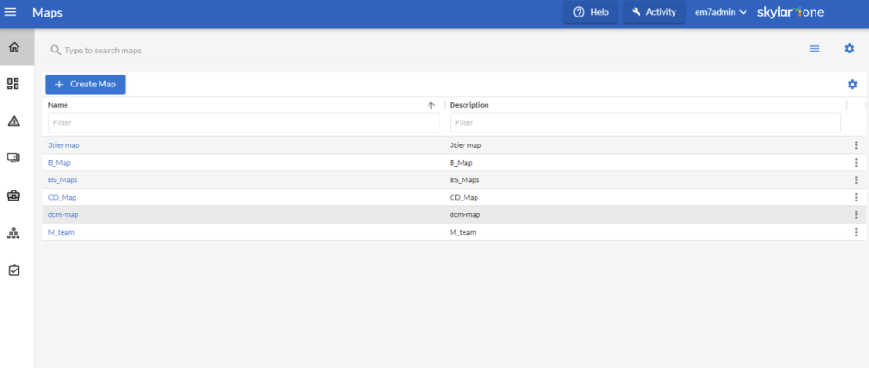This screenshot has height=368, width=869.
Task: Click the Create Map button
Action: [86, 85]
